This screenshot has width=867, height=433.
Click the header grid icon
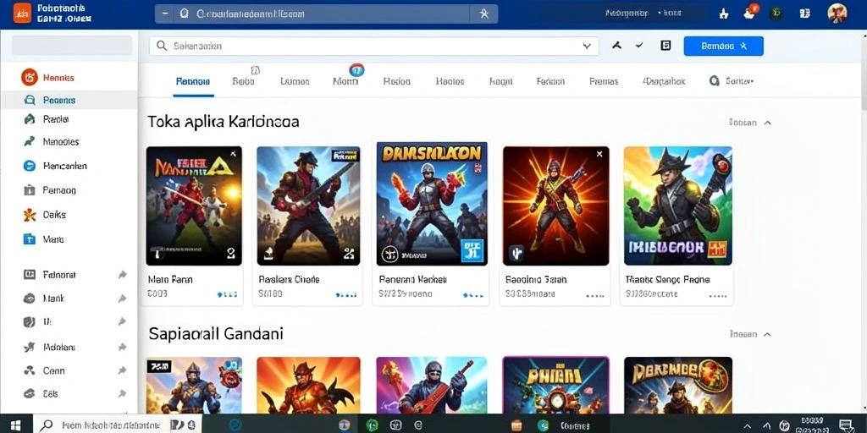click(805, 14)
